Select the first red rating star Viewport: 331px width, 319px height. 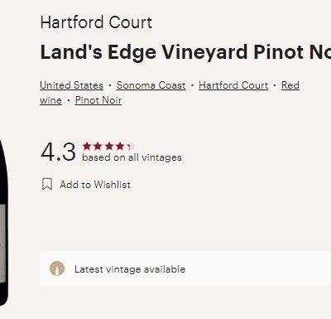click(x=87, y=146)
